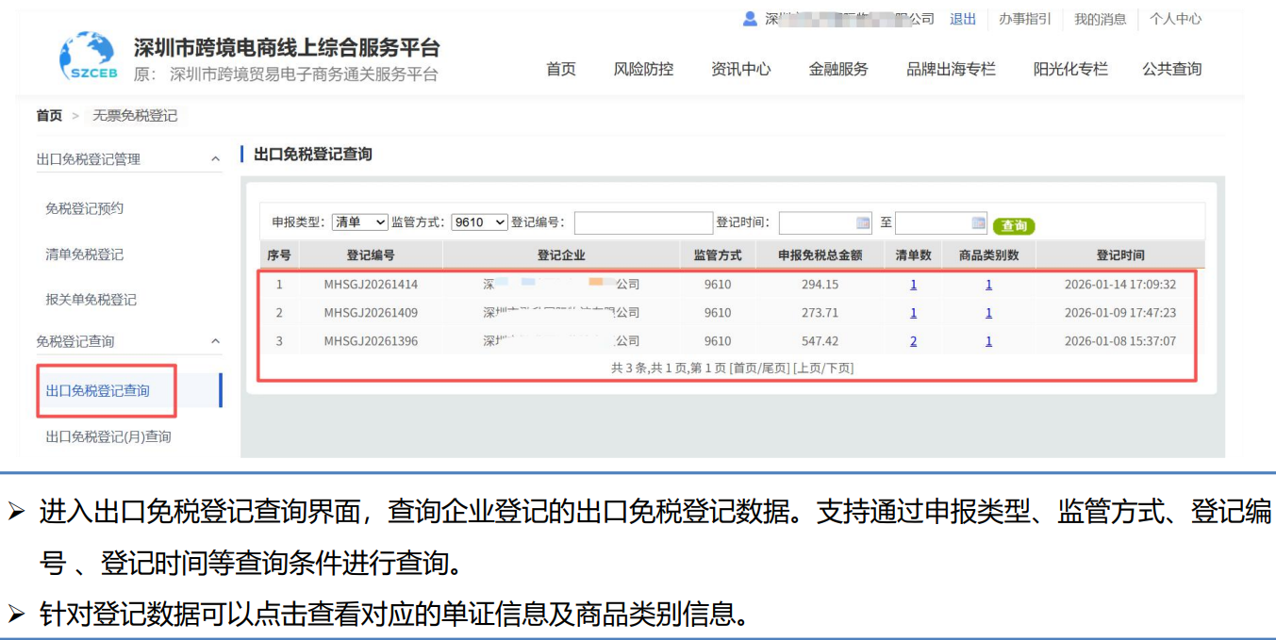Click 退出 to log out
The height and width of the screenshot is (640, 1276).
point(961,20)
